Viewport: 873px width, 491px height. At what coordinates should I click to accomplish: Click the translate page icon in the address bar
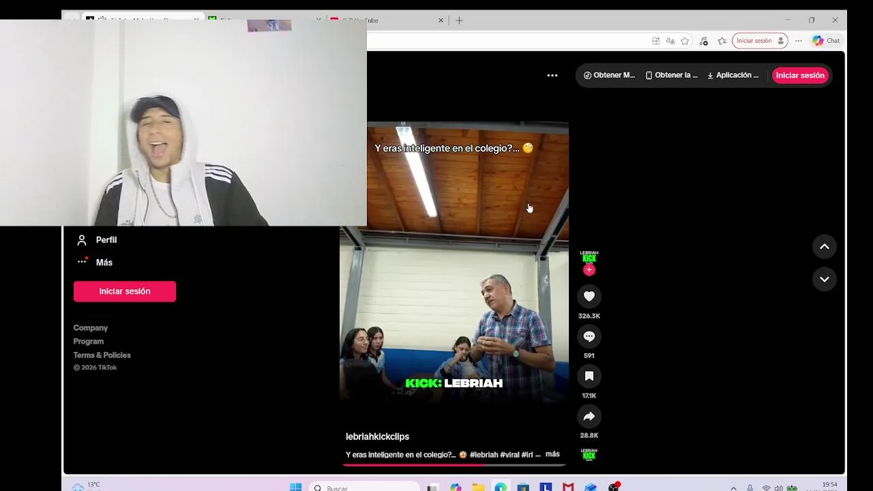670,41
